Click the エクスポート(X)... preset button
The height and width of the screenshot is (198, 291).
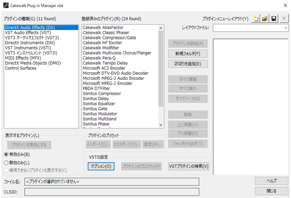[127, 144]
